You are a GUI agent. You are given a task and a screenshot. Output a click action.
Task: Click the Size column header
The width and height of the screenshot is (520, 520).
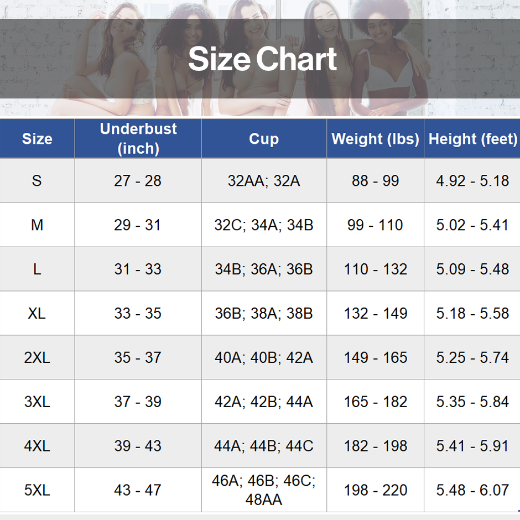point(37,139)
